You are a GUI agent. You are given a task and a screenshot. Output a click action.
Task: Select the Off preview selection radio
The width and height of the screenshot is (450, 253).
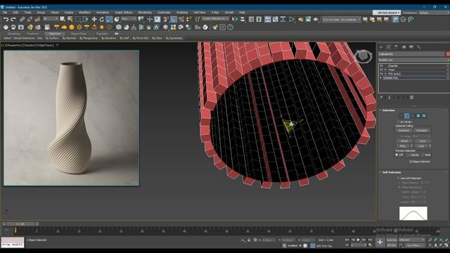[397, 155]
